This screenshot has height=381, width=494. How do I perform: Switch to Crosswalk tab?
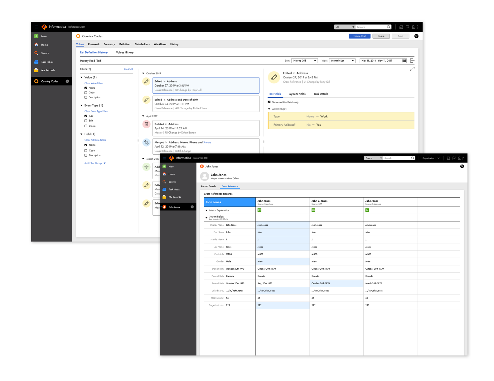[x=94, y=44]
